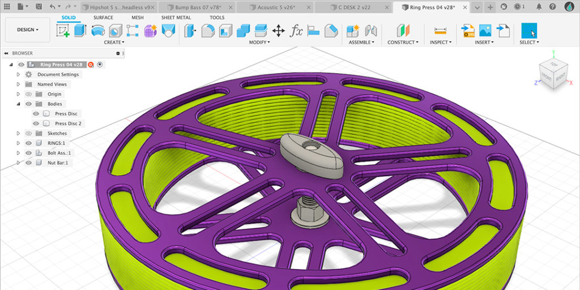Select the Combine tool
580x290 pixels.
[244, 31]
